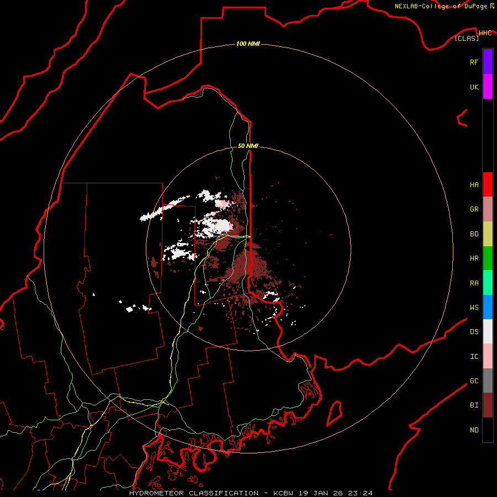497x497 pixels.
Task: Click the "100 NMI" range ring label
Action: click(248, 44)
